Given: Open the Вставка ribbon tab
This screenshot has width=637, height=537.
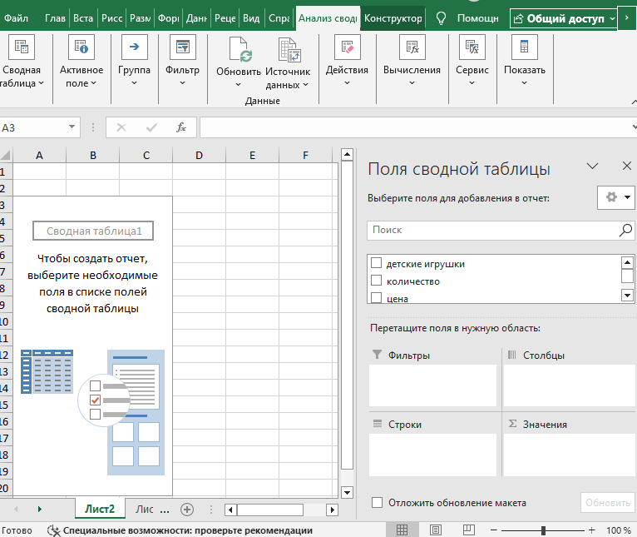Looking at the screenshot, I should 83,18.
